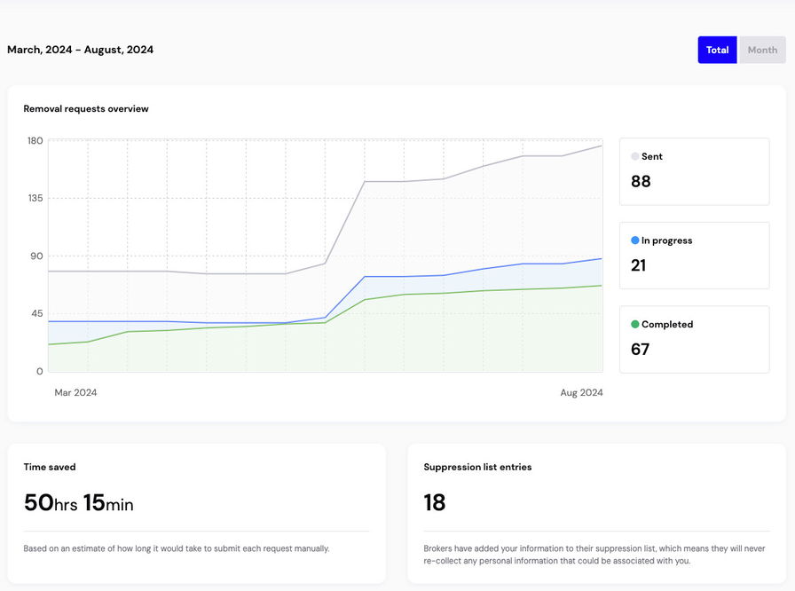The height and width of the screenshot is (591, 795).
Task: Click the grey Sent legend dot
Action: (634, 156)
